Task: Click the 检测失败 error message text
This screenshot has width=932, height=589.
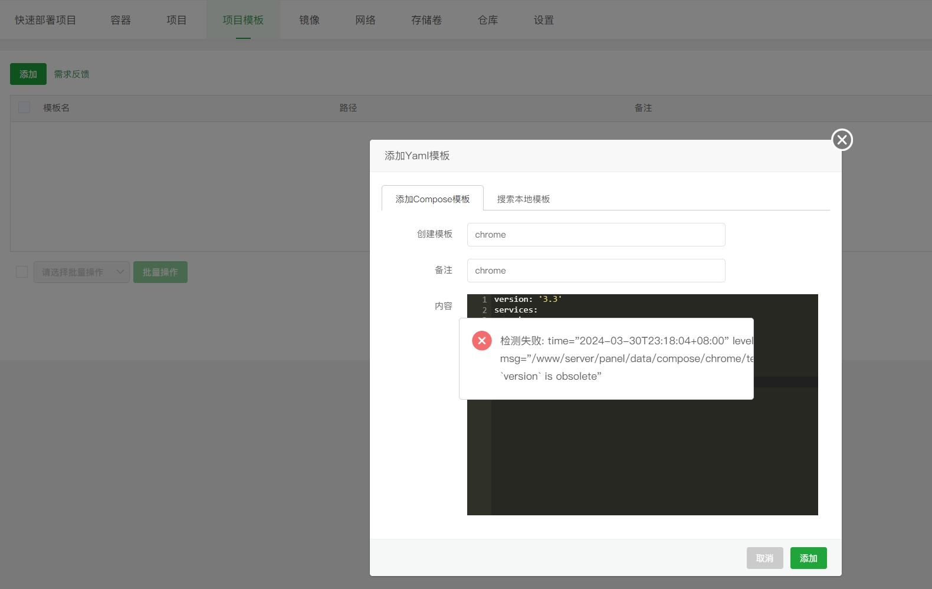Action: coord(626,358)
